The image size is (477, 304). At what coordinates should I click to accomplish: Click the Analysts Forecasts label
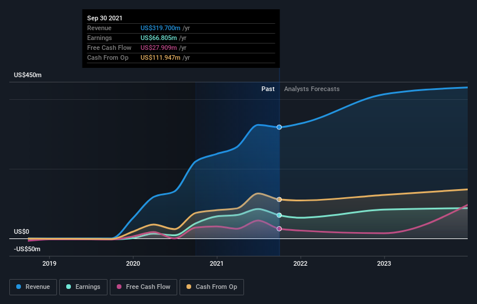312,89
